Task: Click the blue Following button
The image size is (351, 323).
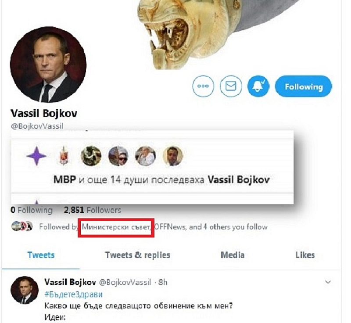Action: [304, 86]
